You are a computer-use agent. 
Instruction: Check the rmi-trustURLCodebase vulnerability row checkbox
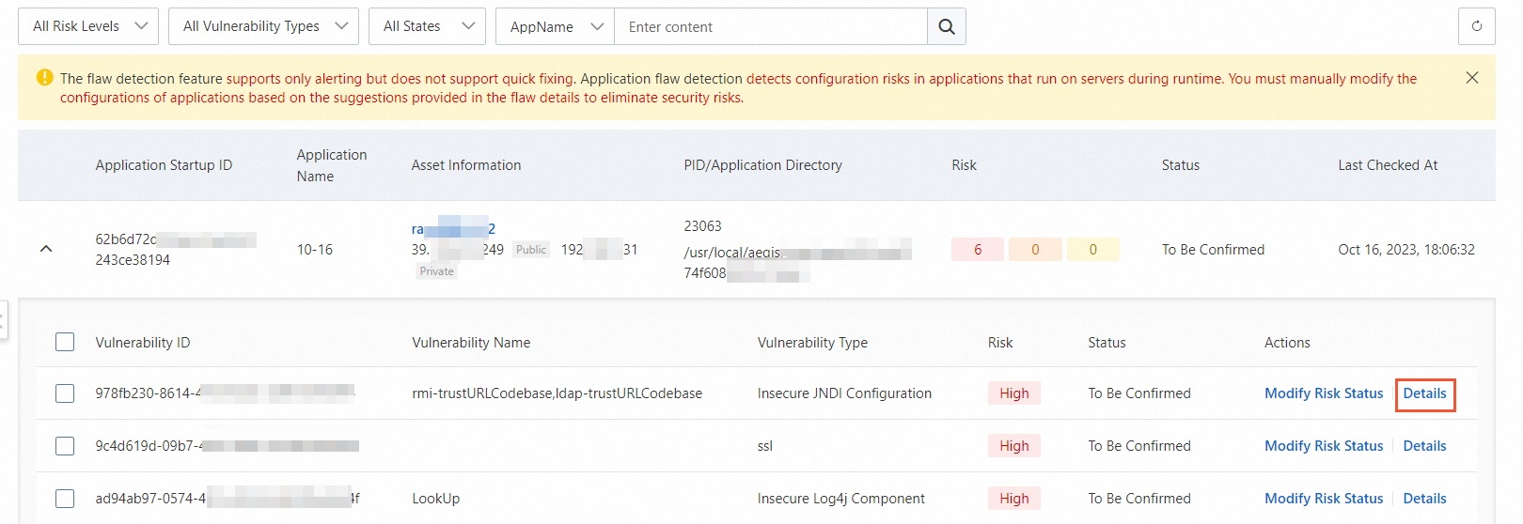point(65,393)
